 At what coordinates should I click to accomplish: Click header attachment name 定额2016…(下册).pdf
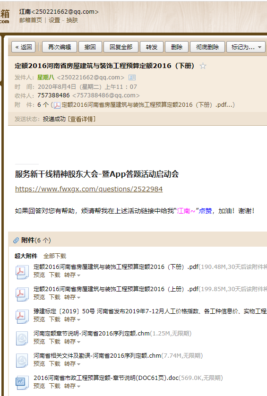coord(147,105)
